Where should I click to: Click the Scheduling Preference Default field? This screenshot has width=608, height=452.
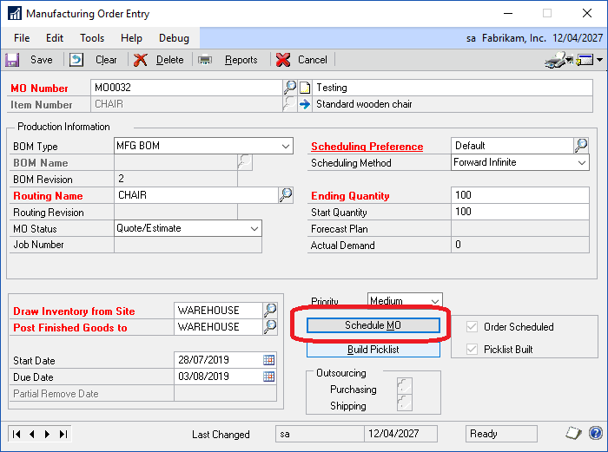pos(512,146)
